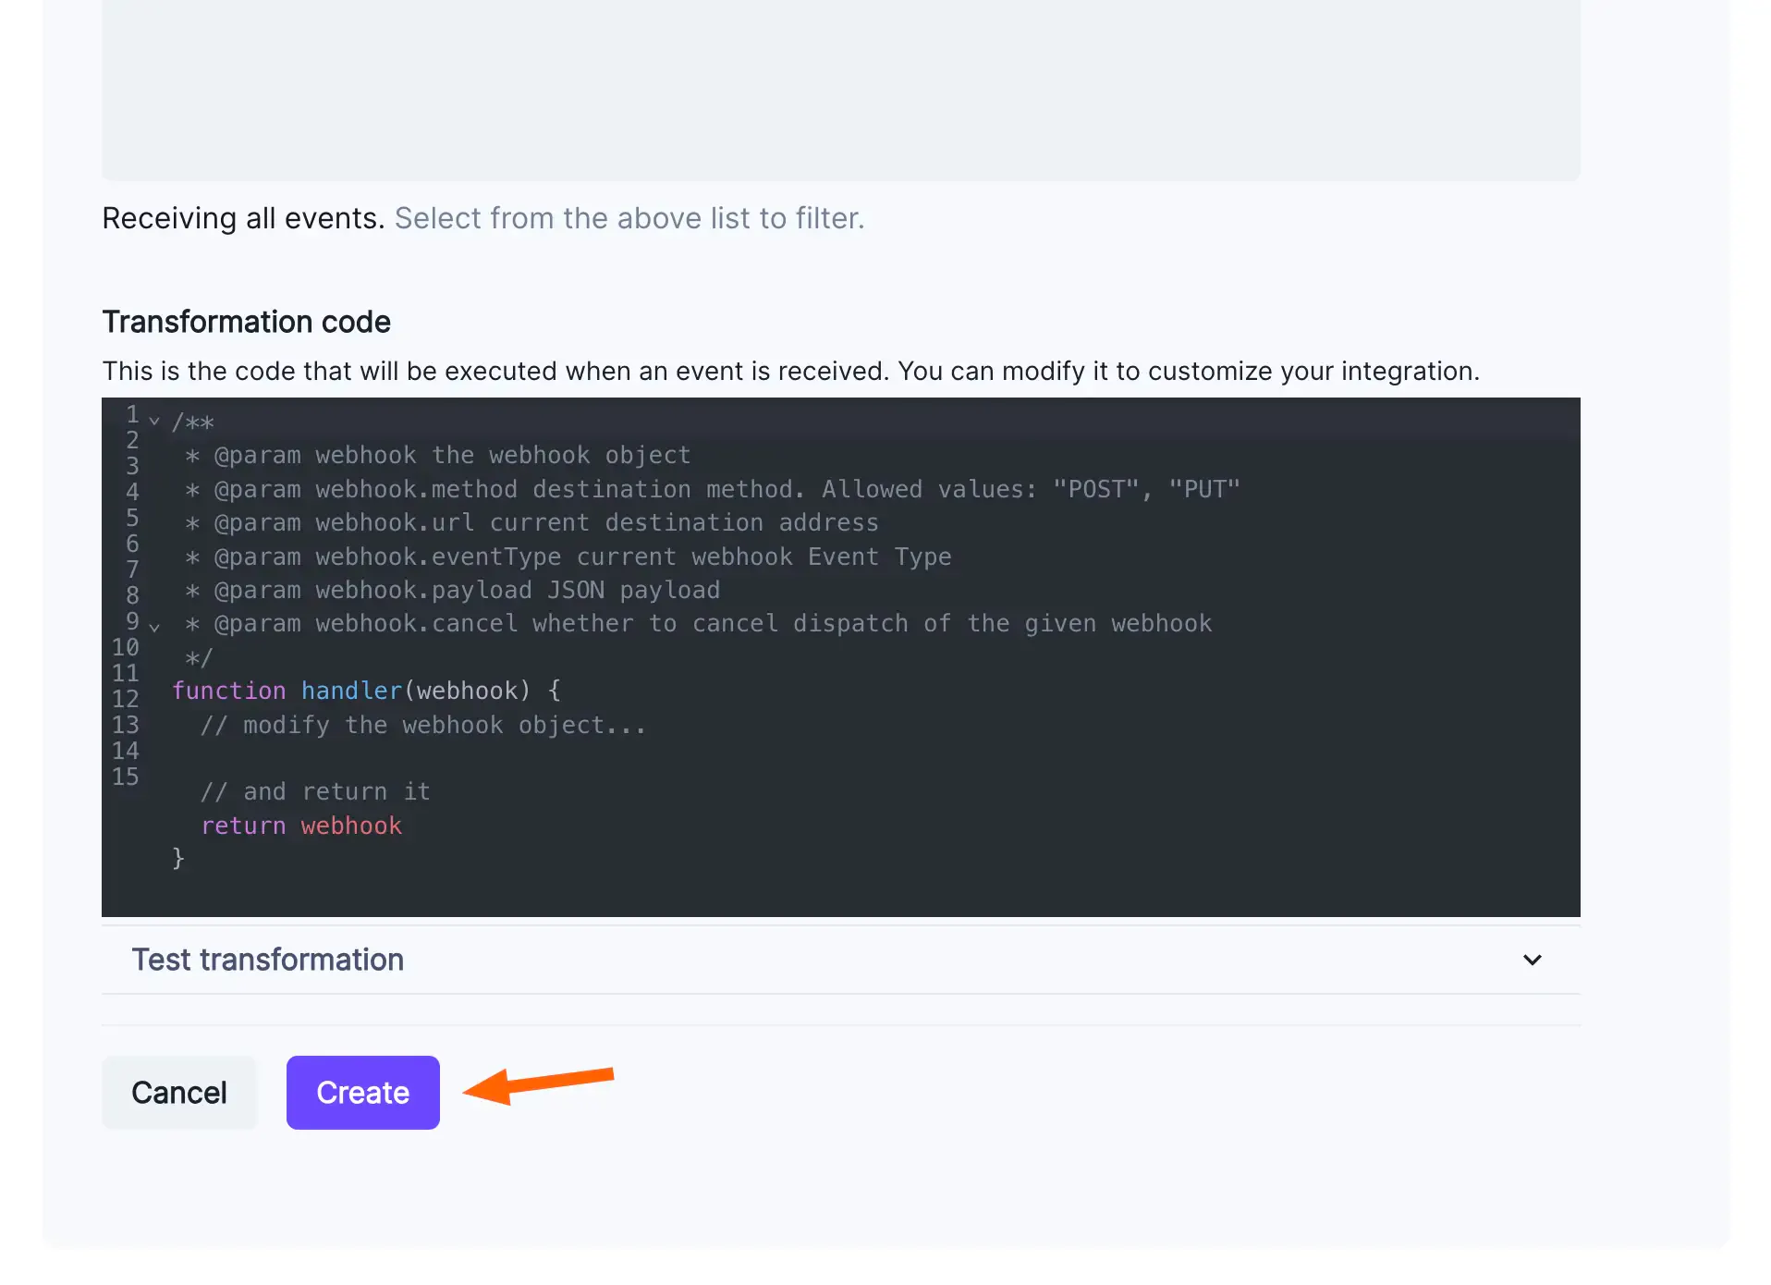The image size is (1771, 1285).
Task: Click the opening /** comment line
Action: tap(193, 422)
